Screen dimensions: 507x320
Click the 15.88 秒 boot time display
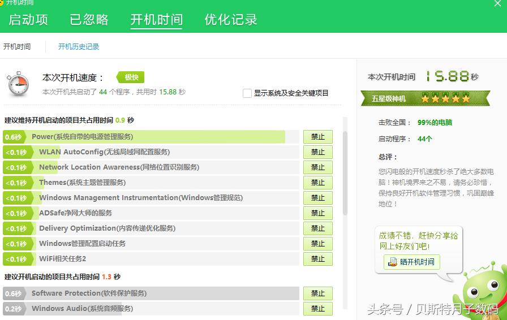pyautogui.click(x=452, y=76)
